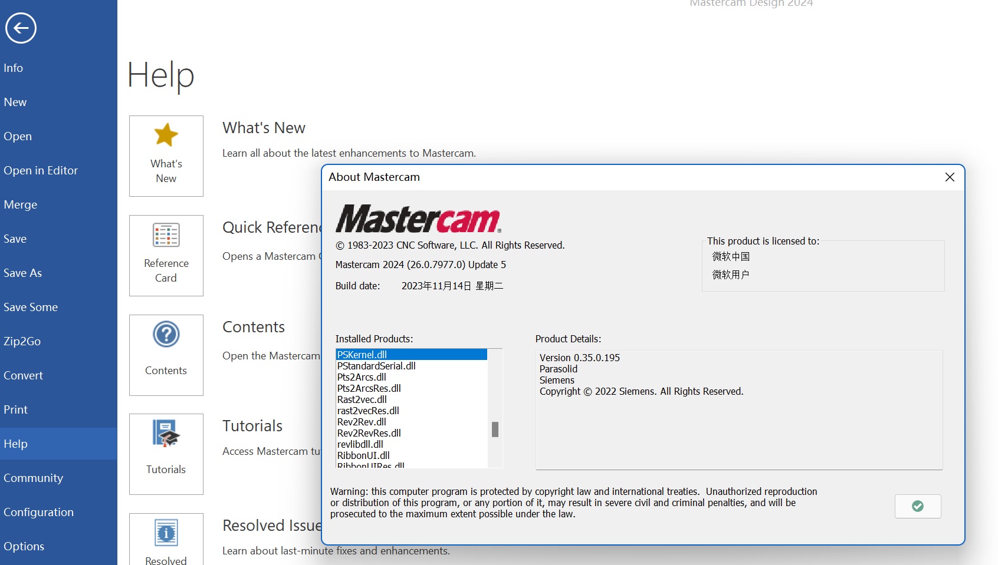This screenshot has height=565, width=998.
Task: Choose Save from the backstage menu
Action: [59, 239]
